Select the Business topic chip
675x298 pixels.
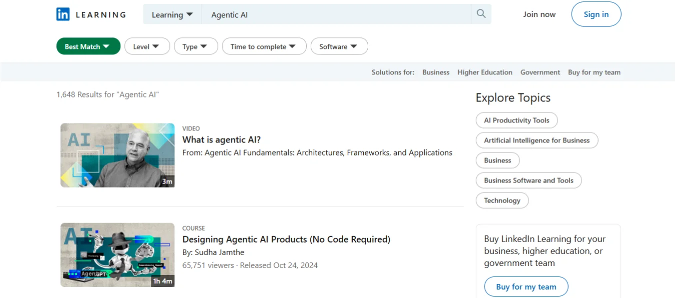click(x=498, y=160)
